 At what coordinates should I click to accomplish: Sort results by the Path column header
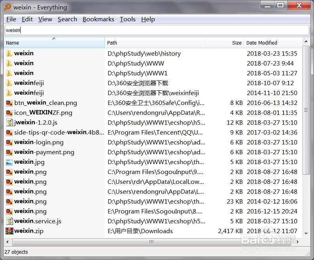(155, 43)
